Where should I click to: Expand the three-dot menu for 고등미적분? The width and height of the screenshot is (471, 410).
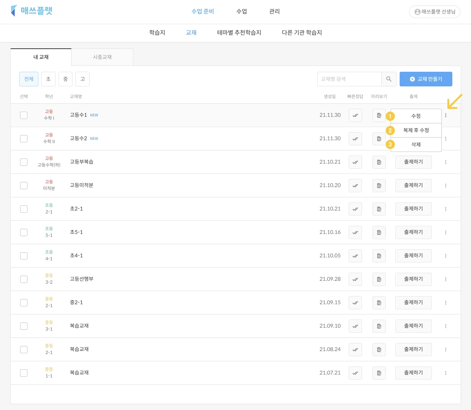pos(446,186)
